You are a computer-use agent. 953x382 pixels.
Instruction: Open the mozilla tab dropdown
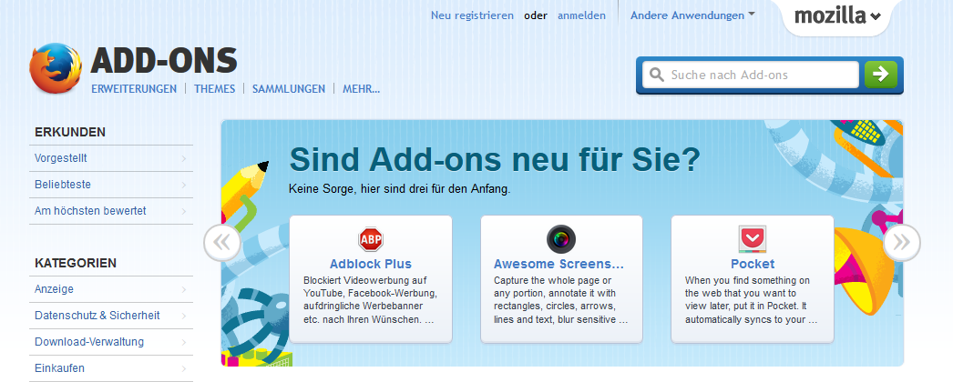click(837, 16)
